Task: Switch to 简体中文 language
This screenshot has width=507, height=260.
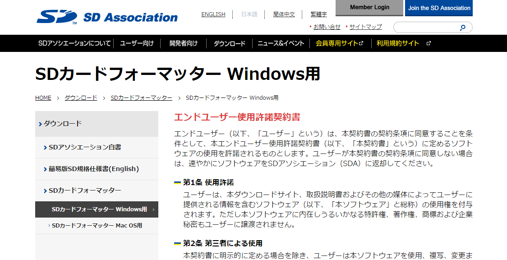Action: pyautogui.click(x=284, y=14)
